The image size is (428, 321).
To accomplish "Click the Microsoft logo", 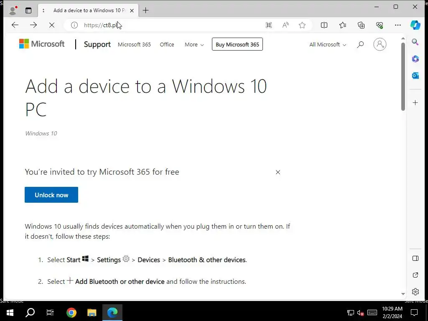I will pos(42,44).
